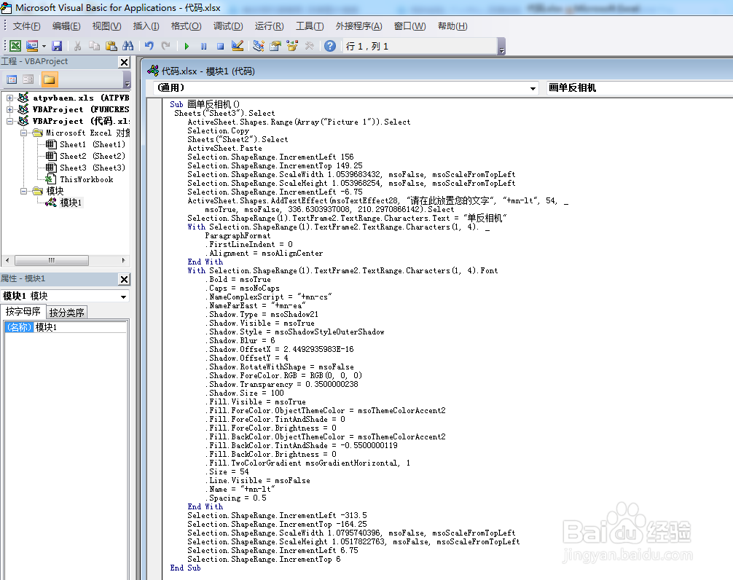The image size is (733, 580).
Task: Open the 外接程序(A) menu
Action: pyautogui.click(x=359, y=26)
